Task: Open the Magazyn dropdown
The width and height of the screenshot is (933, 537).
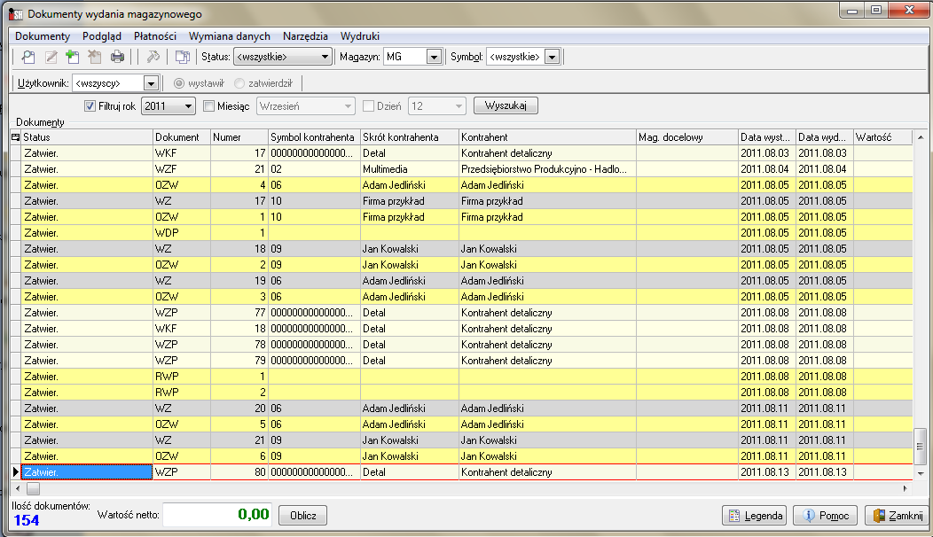Action: [x=434, y=57]
